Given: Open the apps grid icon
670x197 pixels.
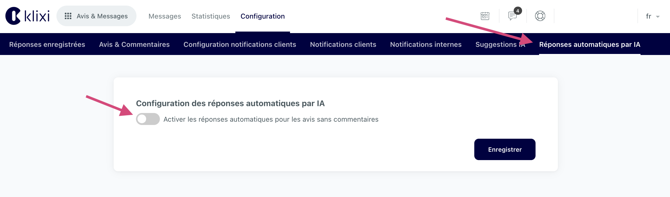Looking at the screenshot, I should [x=68, y=16].
